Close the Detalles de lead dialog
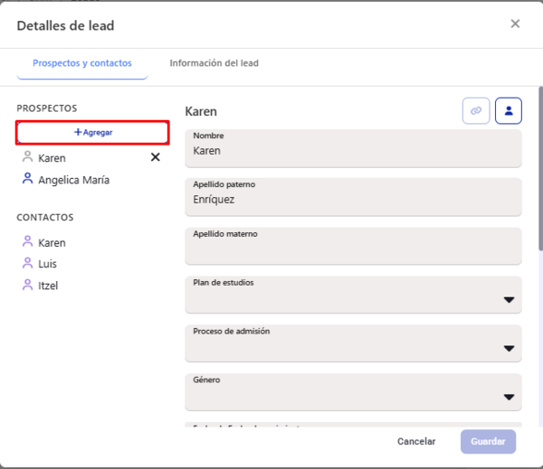Screen dimensions: 543x469 tap(515, 24)
